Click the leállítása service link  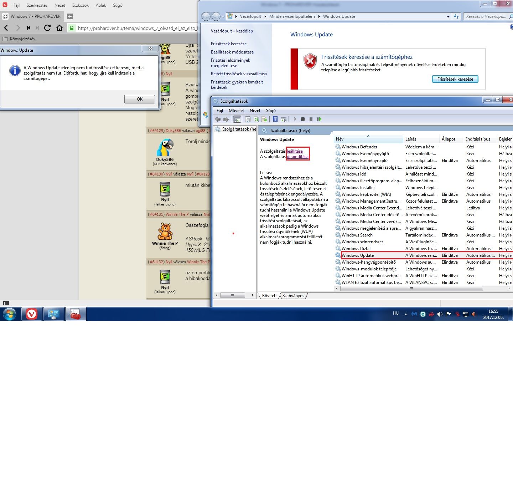coord(295,151)
